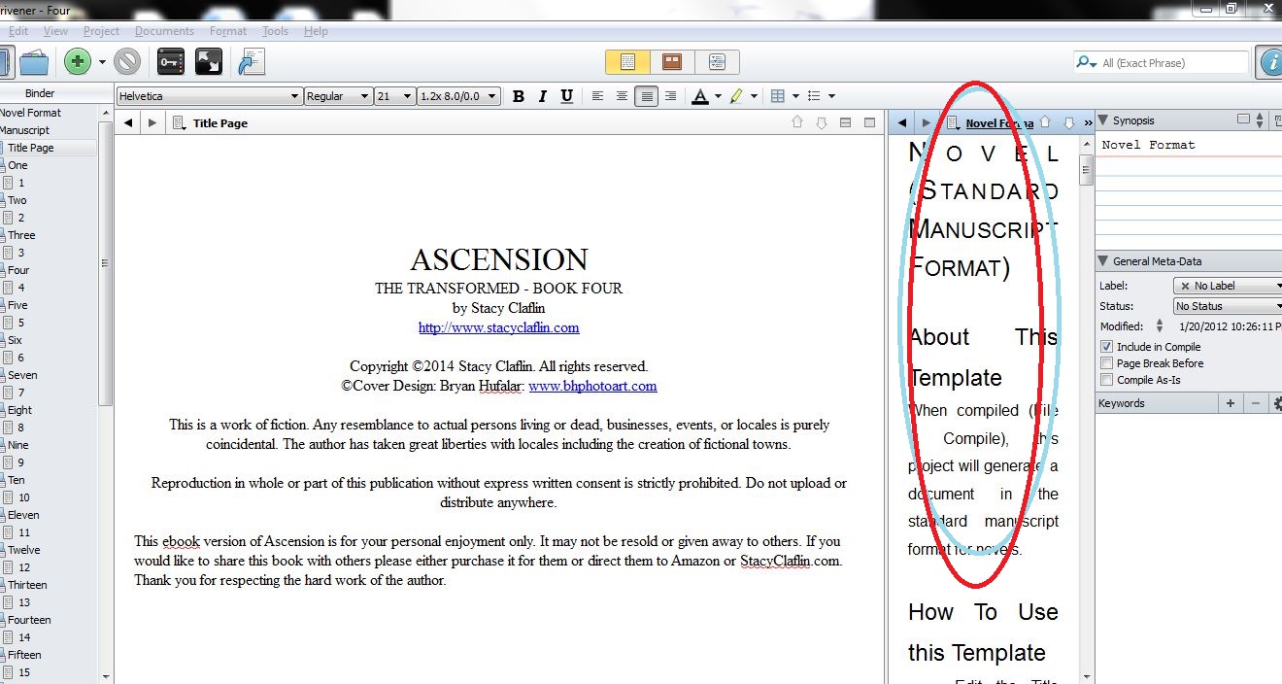Screen dimensions: 1282x684
Task: Switch to Corkboard view mode
Action: click(671, 62)
